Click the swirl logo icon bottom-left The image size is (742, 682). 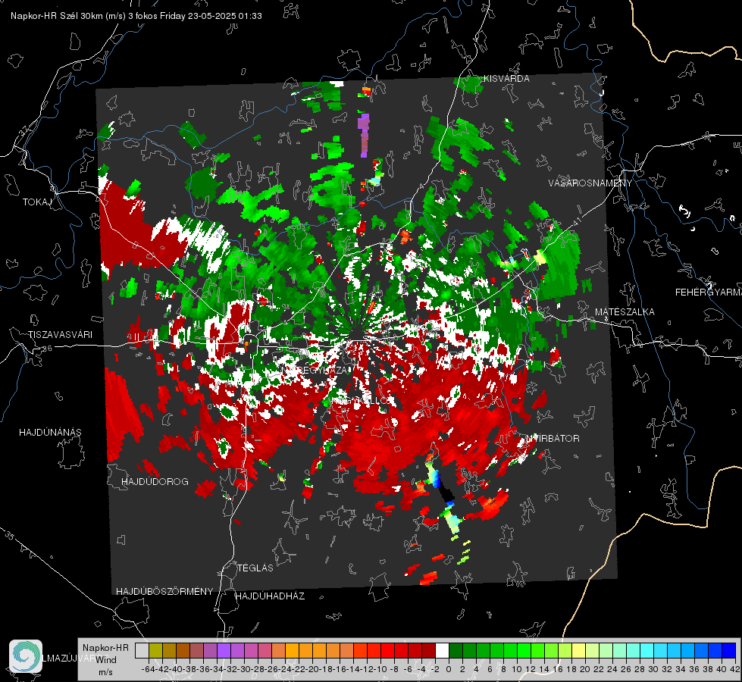26,656
